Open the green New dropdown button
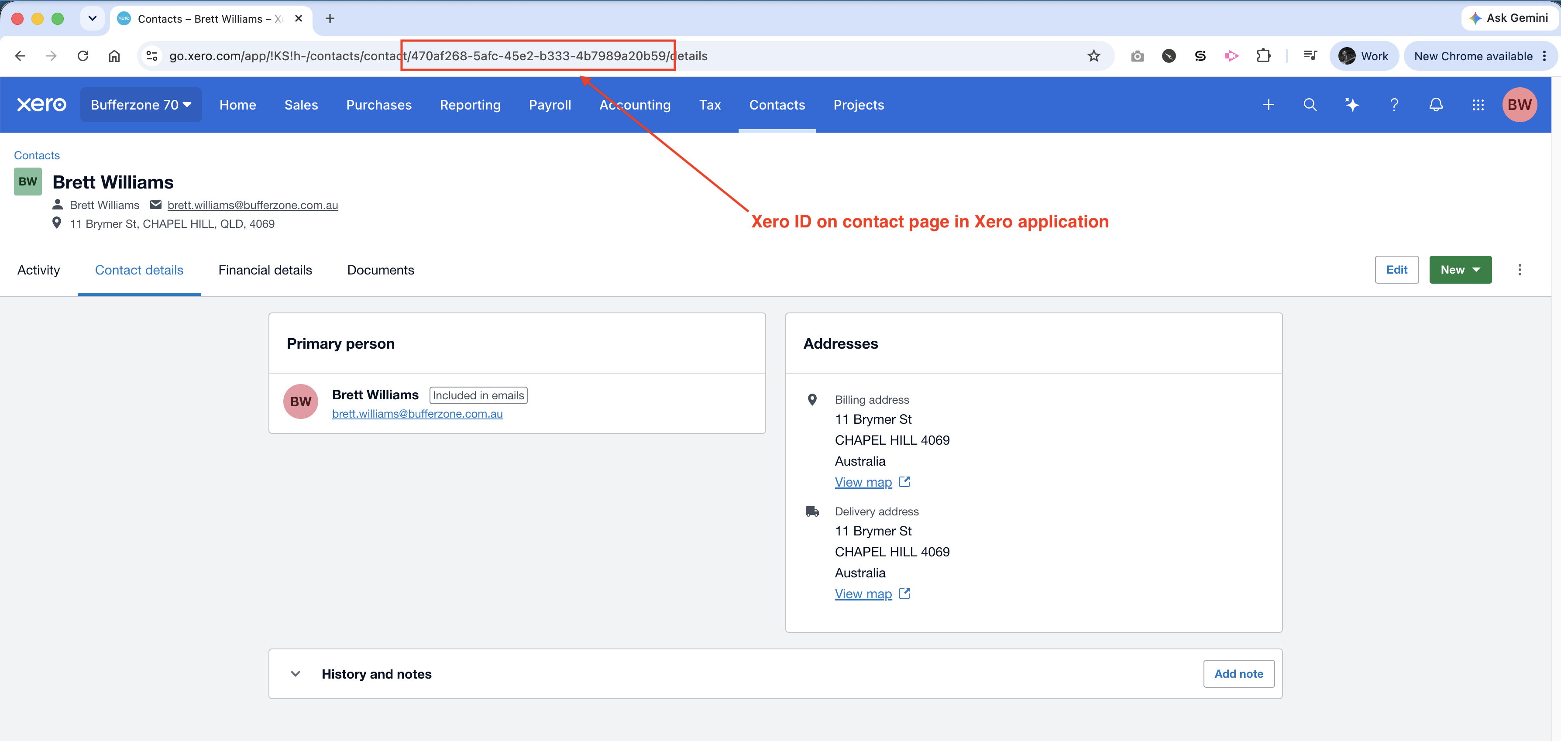Viewport: 1561px width, 741px height. point(1461,270)
